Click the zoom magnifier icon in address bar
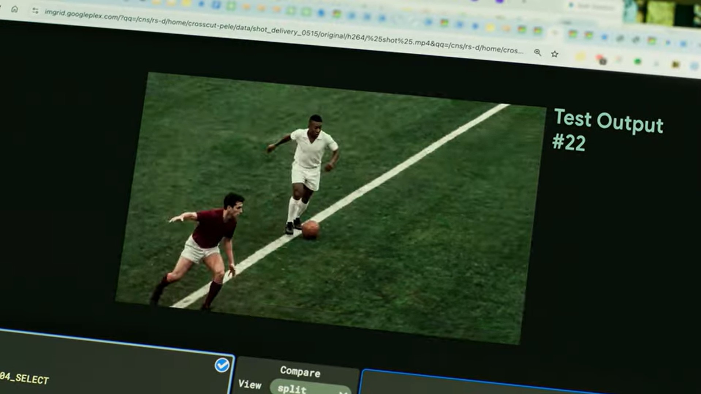The width and height of the screenshot is (701, 394). pos(537,53)
